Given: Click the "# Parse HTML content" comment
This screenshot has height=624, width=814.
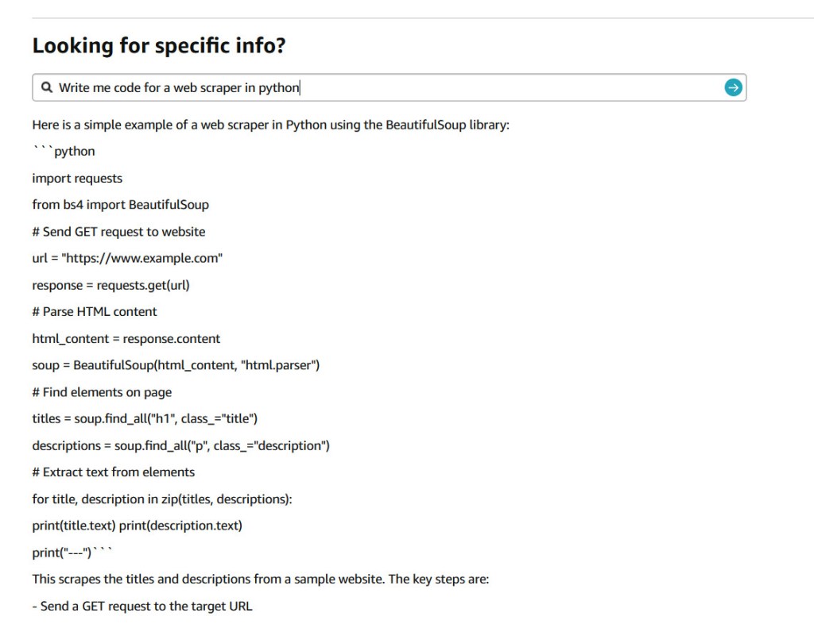Looking at the screenshot, I should (95, 311).
